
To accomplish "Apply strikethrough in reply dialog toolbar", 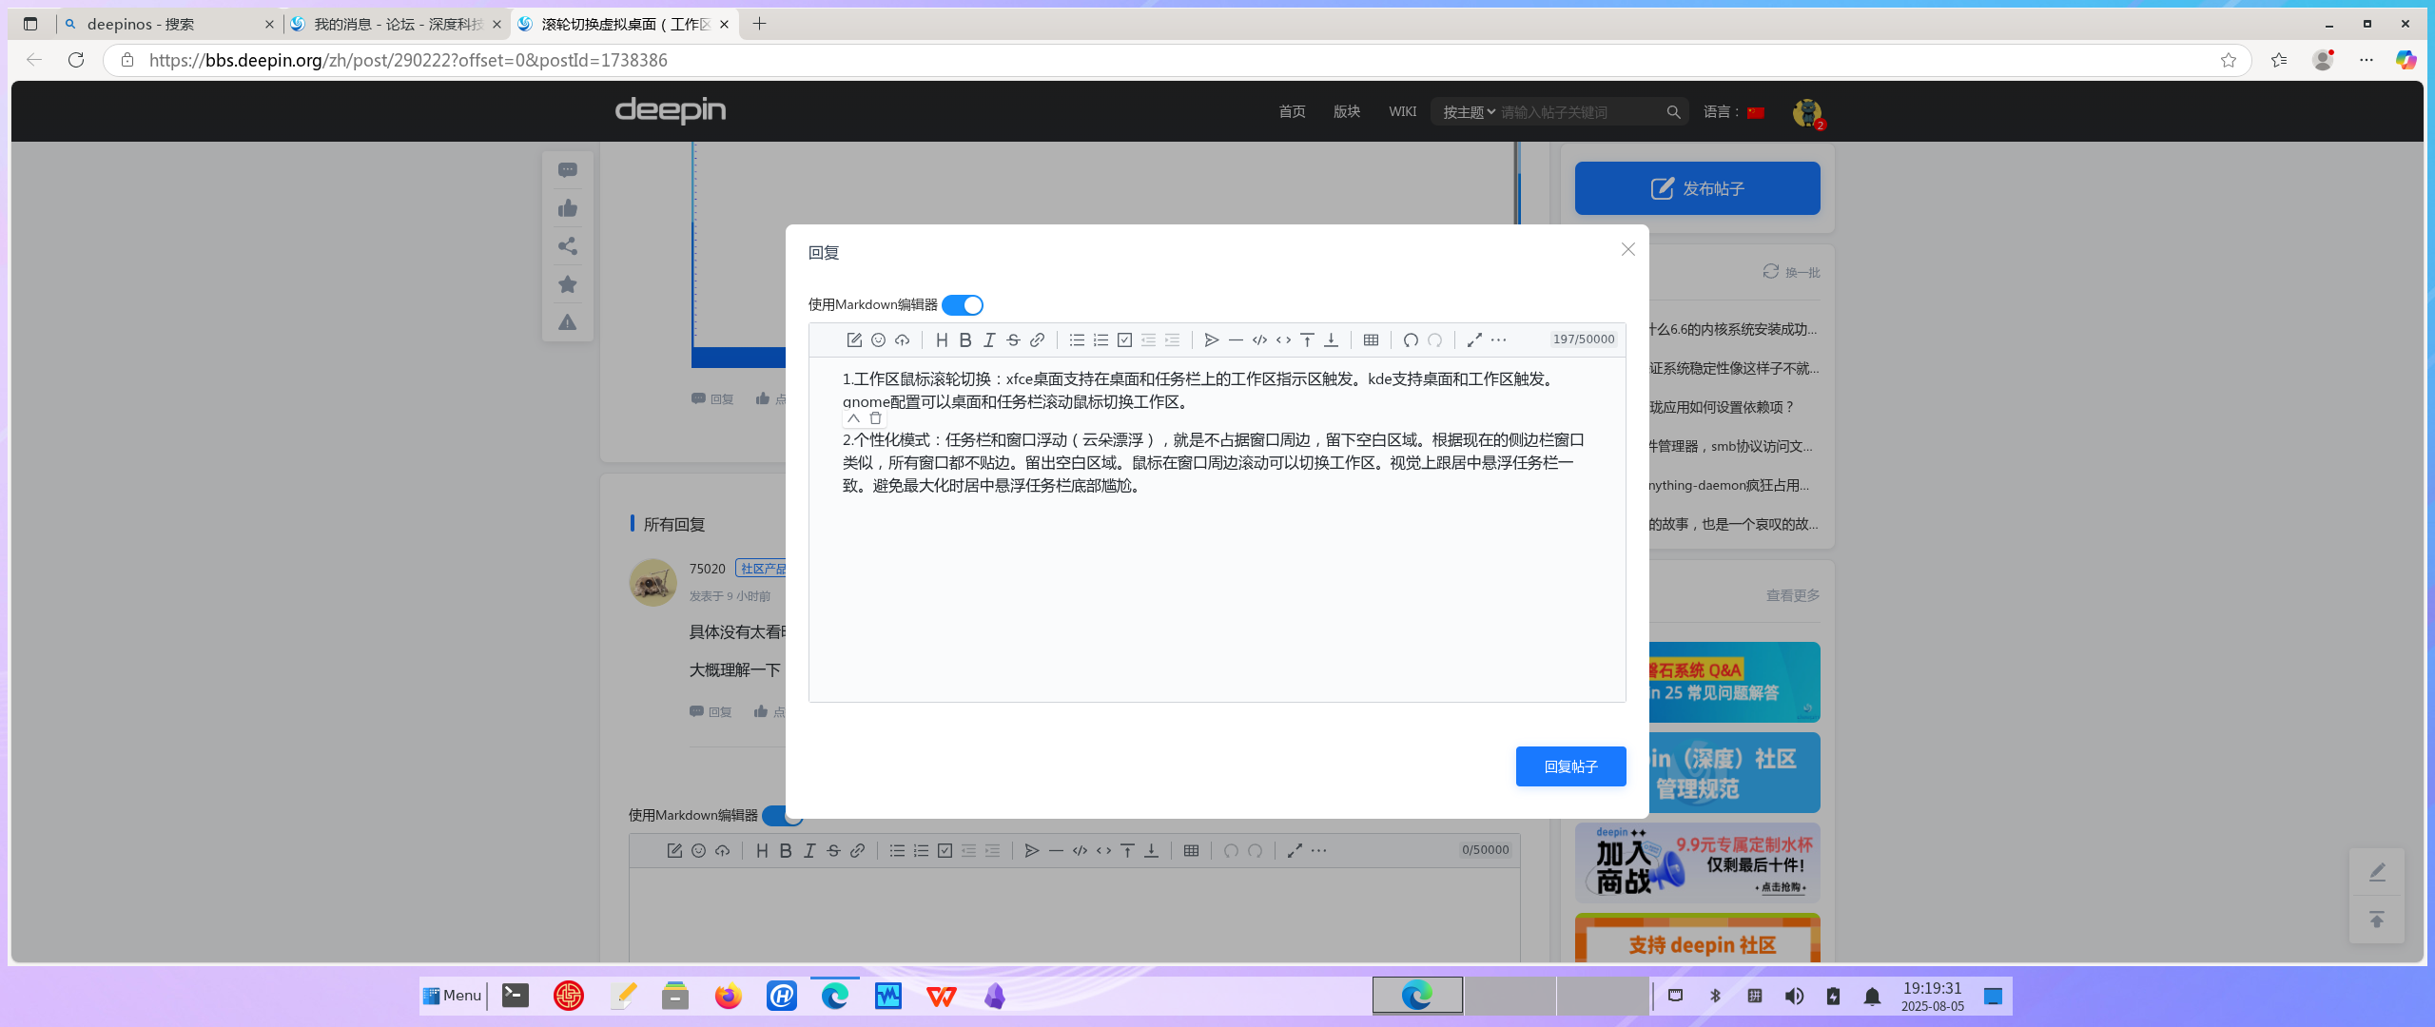I will point(1013,339).
